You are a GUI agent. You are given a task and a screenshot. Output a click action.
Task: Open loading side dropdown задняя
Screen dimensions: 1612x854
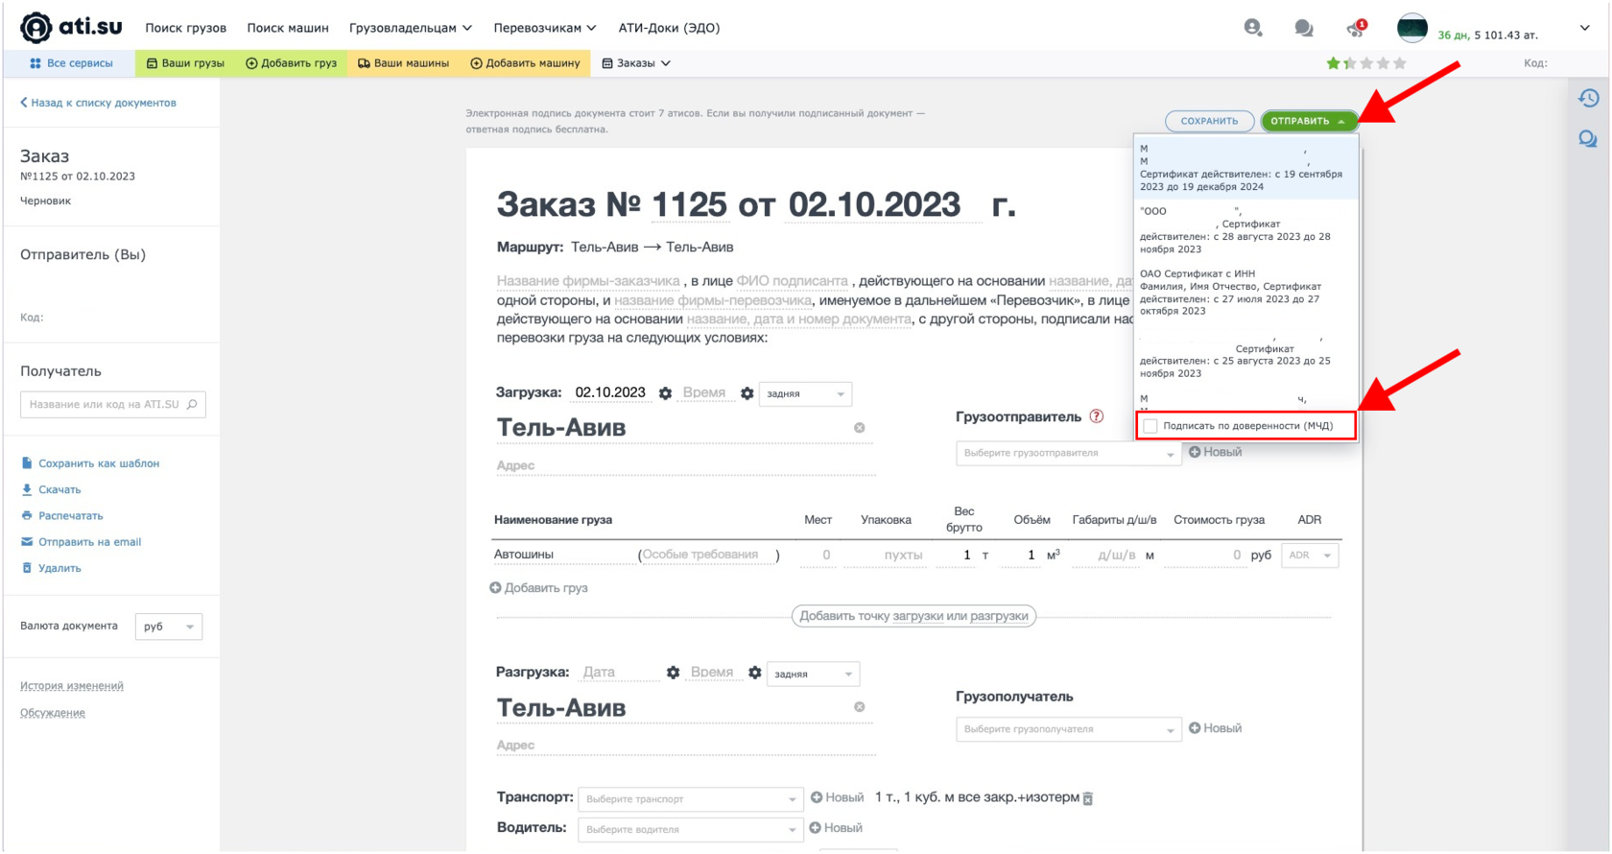(x=805, y=393)
